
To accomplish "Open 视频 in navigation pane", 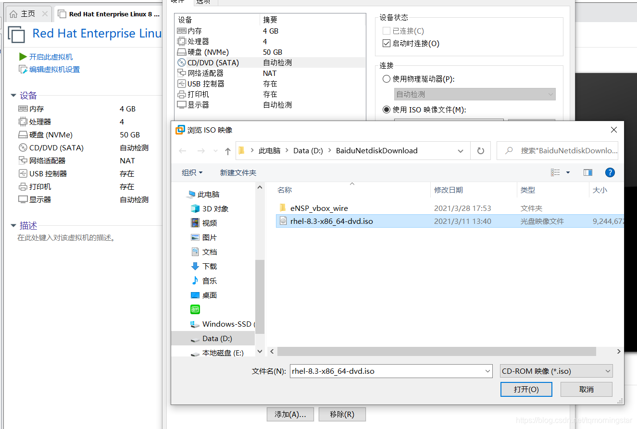I will 204,223.
